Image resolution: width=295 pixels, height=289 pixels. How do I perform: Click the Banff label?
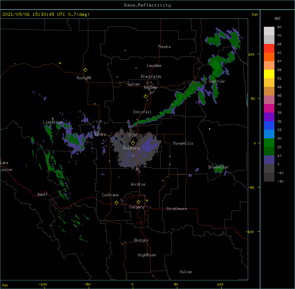point(42,195)
